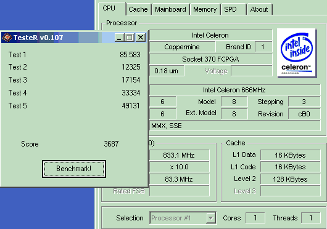This screenshot has height=229, width=327.
Task: Switch to the Cache tab
Action: tap(138, 9)
